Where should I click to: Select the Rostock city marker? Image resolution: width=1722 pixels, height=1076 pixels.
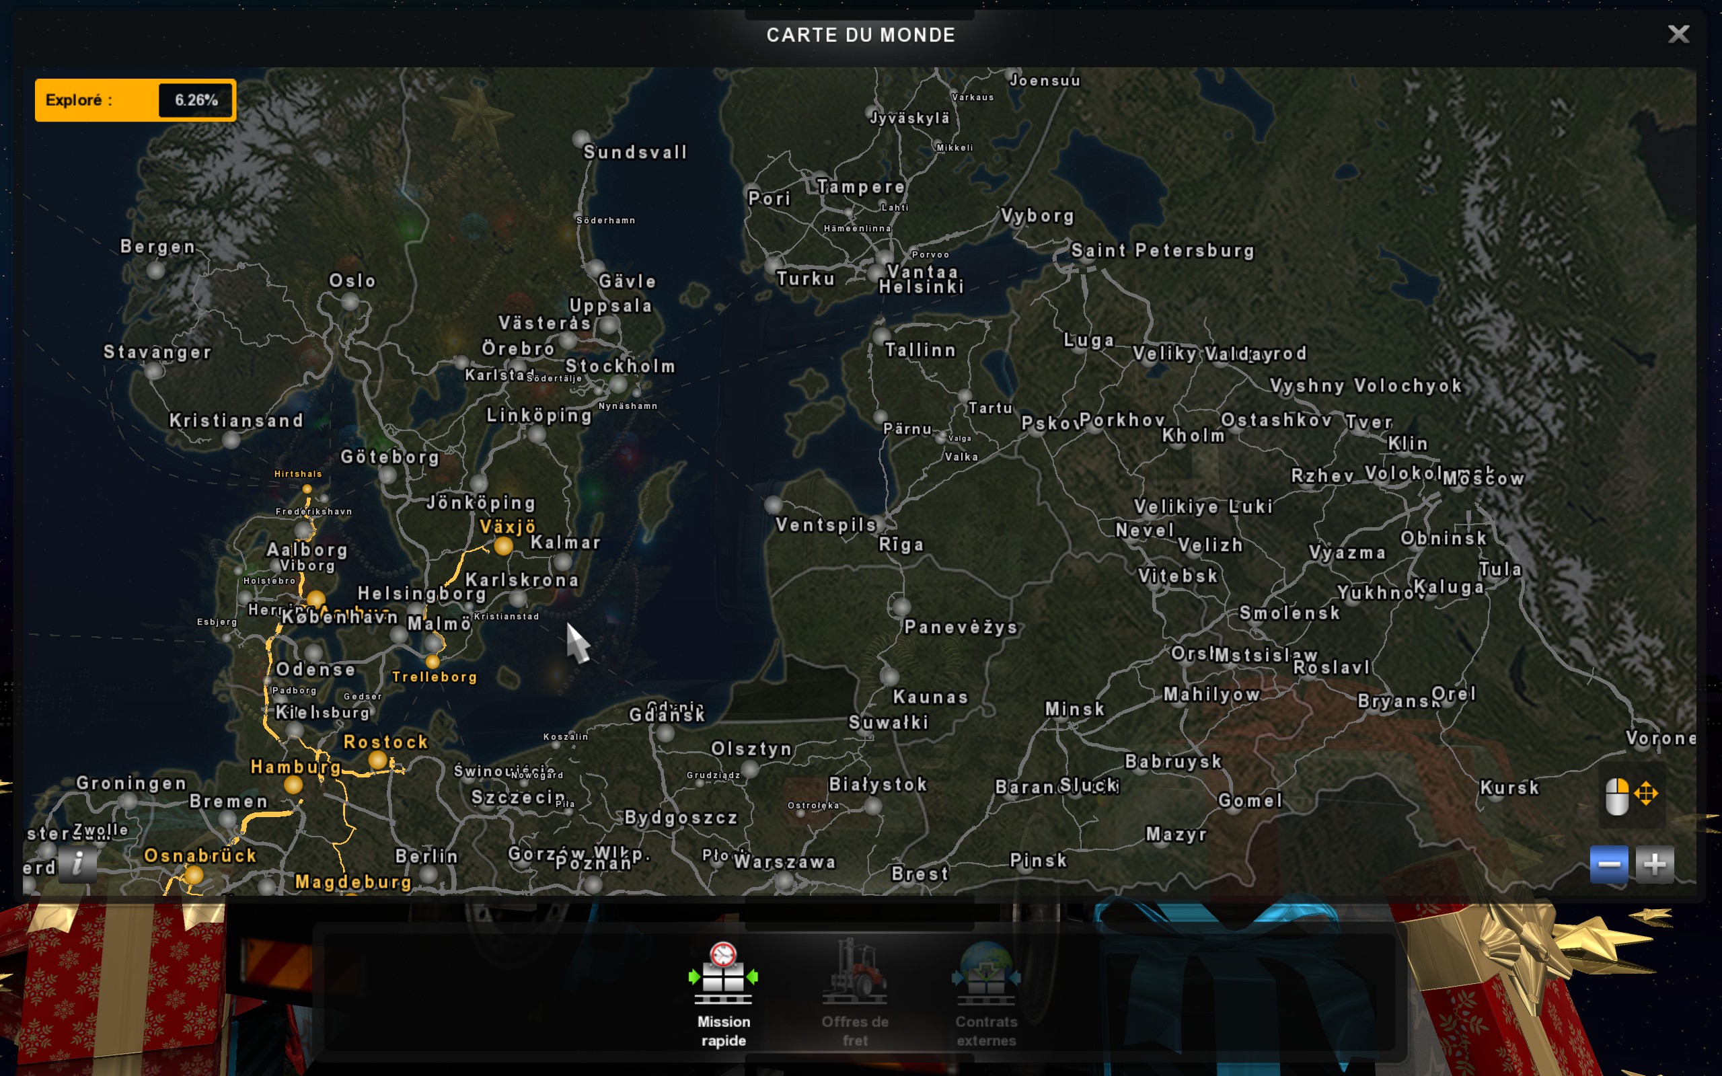click(x=378, y=761)
